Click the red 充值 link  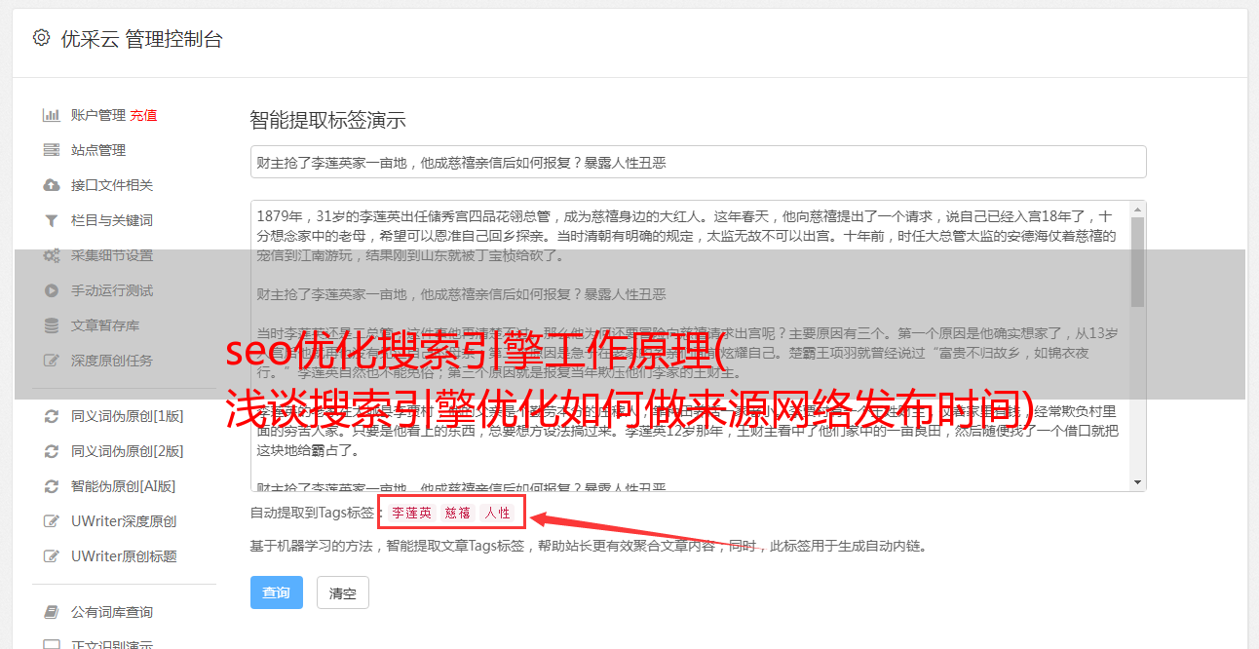tap(143, 115)
